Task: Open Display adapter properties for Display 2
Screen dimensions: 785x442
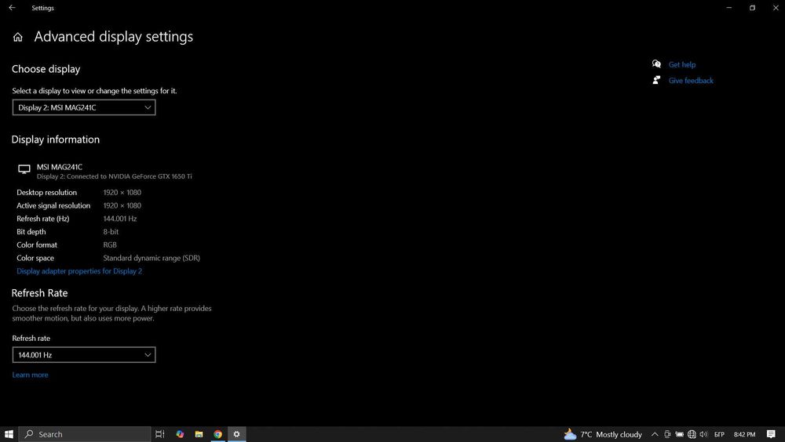Action: pos(79,271)
